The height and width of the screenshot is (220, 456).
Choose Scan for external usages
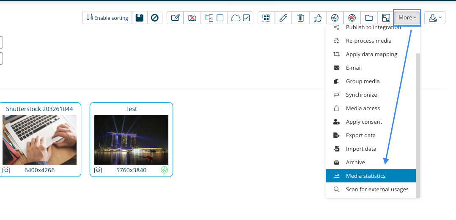pyautogui.click(x=371, y=189)
